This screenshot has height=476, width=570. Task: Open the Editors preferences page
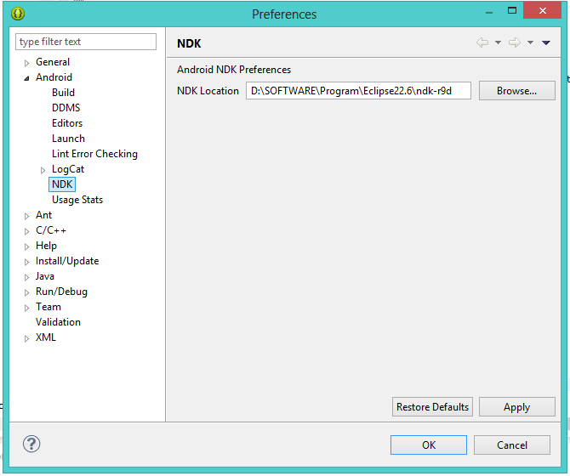(67, 123)
